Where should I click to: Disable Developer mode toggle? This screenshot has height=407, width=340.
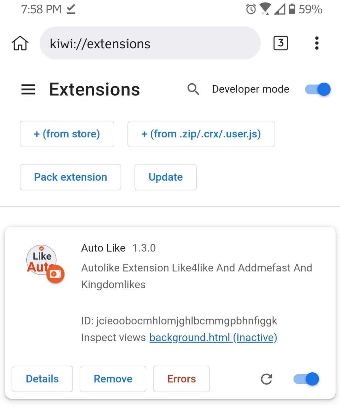click(x=318, y=89)
